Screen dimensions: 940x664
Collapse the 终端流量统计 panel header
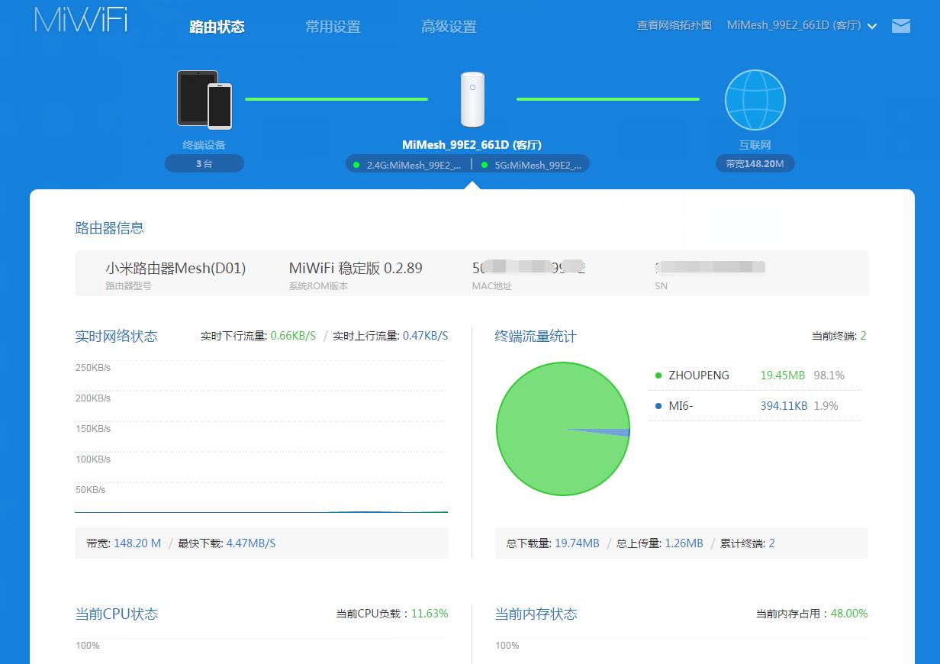click(x=534, y=335)
